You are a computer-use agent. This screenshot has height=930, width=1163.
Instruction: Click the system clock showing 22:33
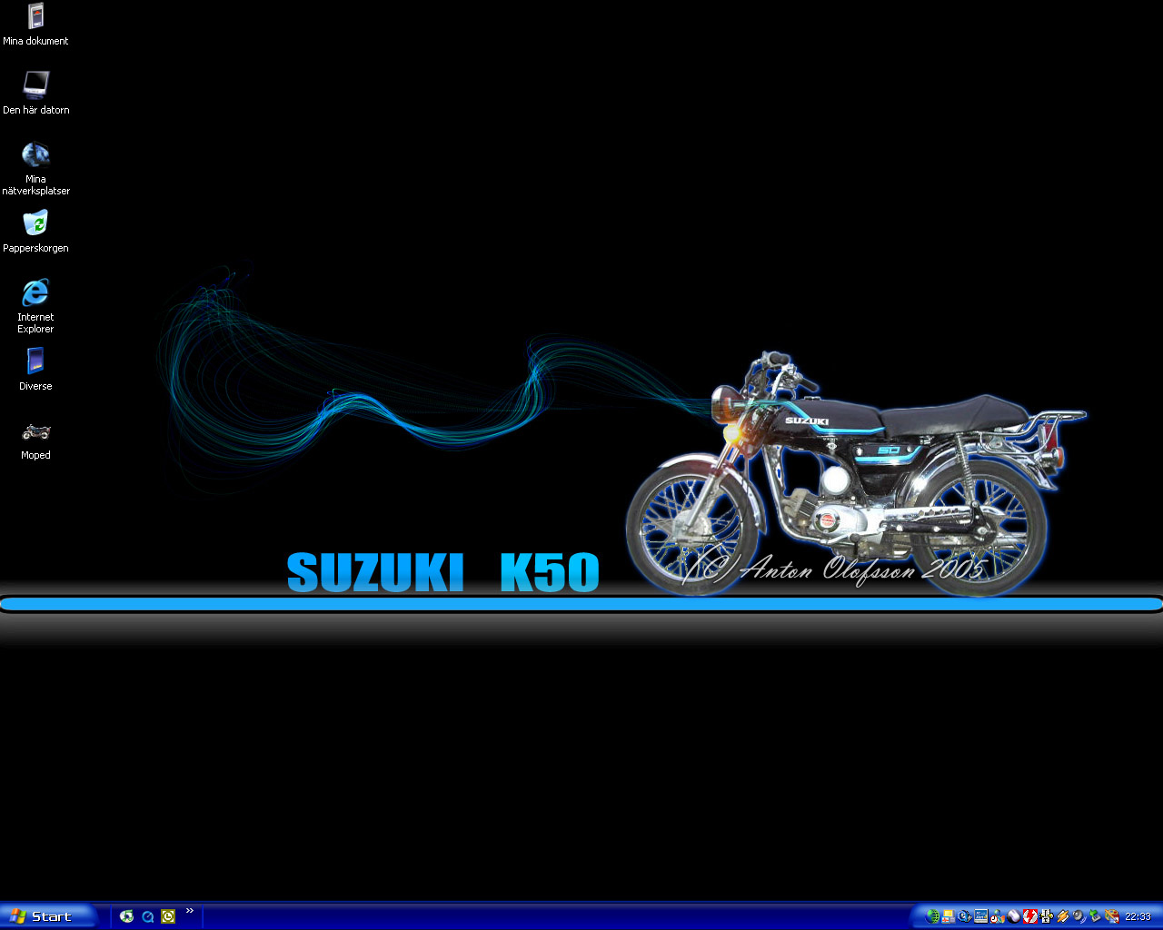point(1138,916)
